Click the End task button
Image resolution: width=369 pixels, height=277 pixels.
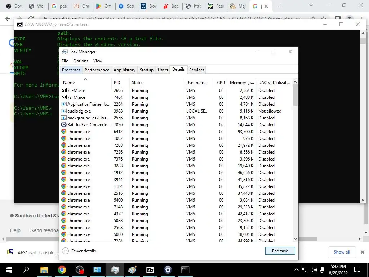pyautogui.click(x=280, y=251)
